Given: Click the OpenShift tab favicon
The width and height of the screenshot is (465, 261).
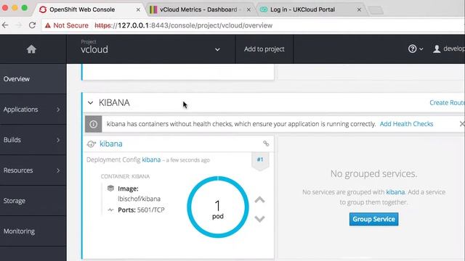Looking at the screenshot, I should point(43,9).
